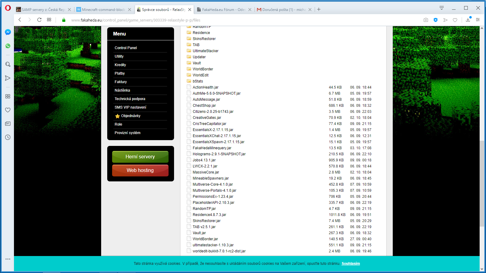Select file ChestShop.jar

[204, 106]
